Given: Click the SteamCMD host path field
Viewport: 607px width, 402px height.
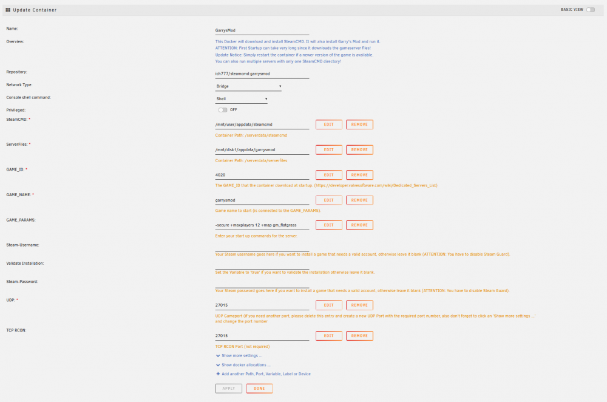Looking at the screenshot, I should [x=262, y=124].
